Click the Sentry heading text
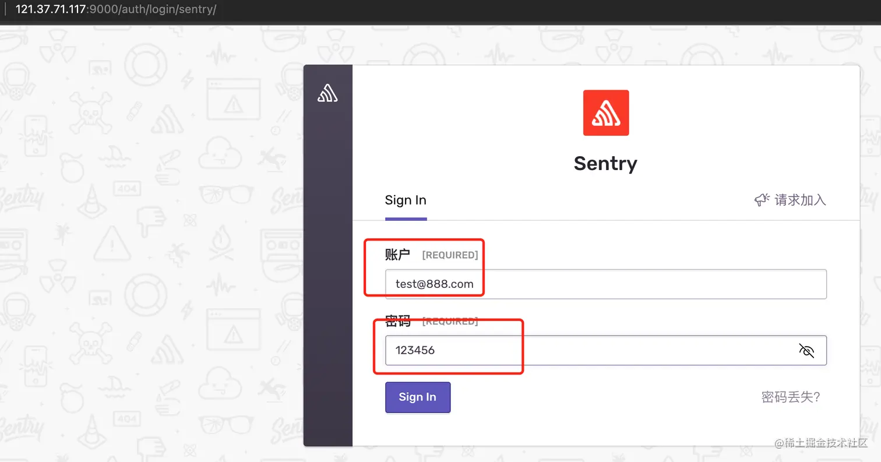This screenshot has width=881, height=462. tap(605, 163)
